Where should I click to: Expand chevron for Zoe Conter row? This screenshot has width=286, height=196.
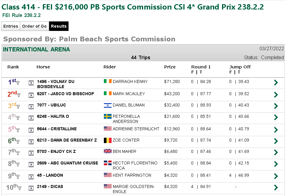pyautogui.click(x=276, y=141)
